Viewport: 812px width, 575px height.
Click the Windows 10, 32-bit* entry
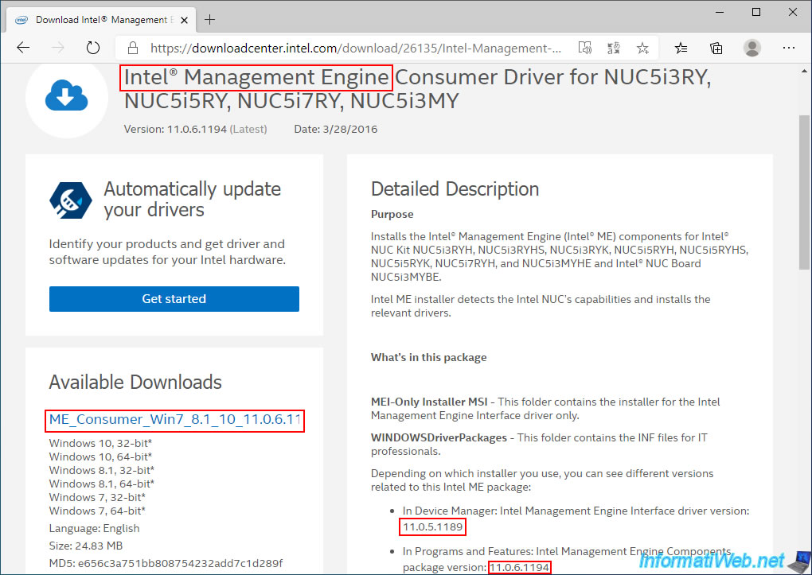[100, 443]
